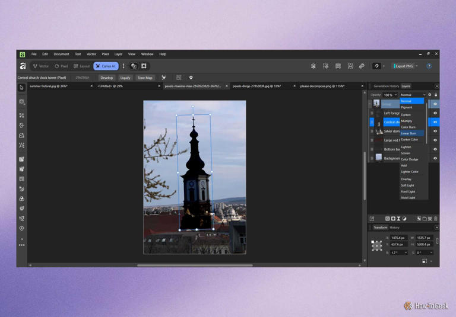456x317 pixels.
Task: Select the transform anchor point grid
Action: pyautogui.click(x=377, y=245)
